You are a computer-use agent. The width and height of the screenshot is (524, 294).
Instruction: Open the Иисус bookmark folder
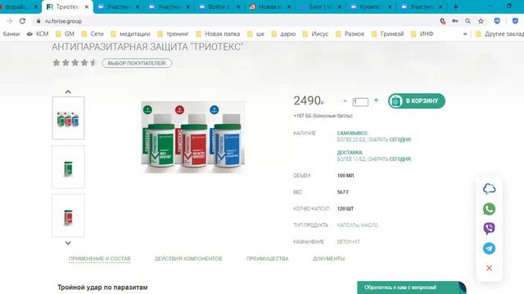tap(315, 33)
